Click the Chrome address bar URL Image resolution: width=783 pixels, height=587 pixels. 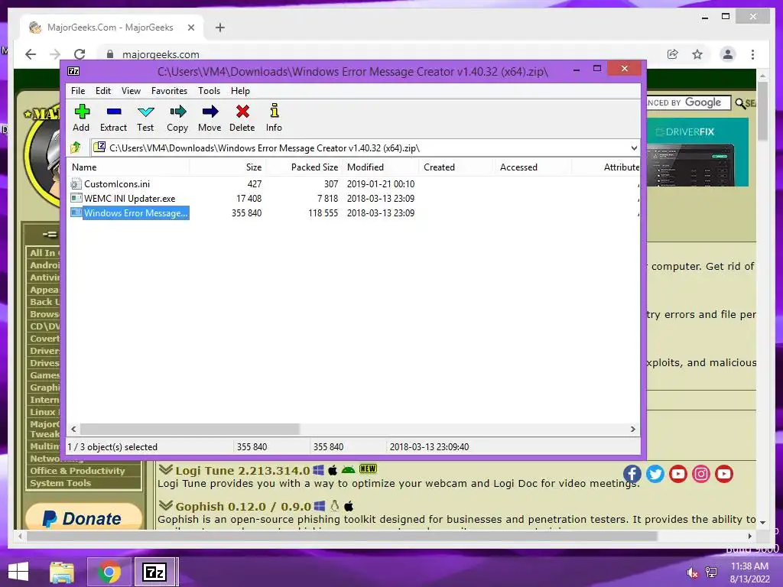[x=161, y=54]
